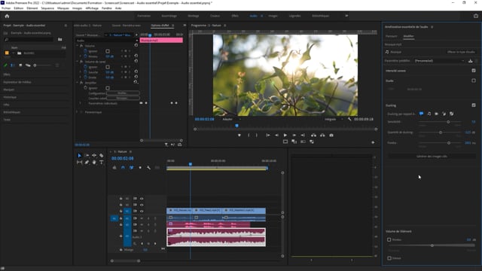Open Program monitor settings wrench
This screenshot has height=271, width=482.
click(x=349, y=119)
